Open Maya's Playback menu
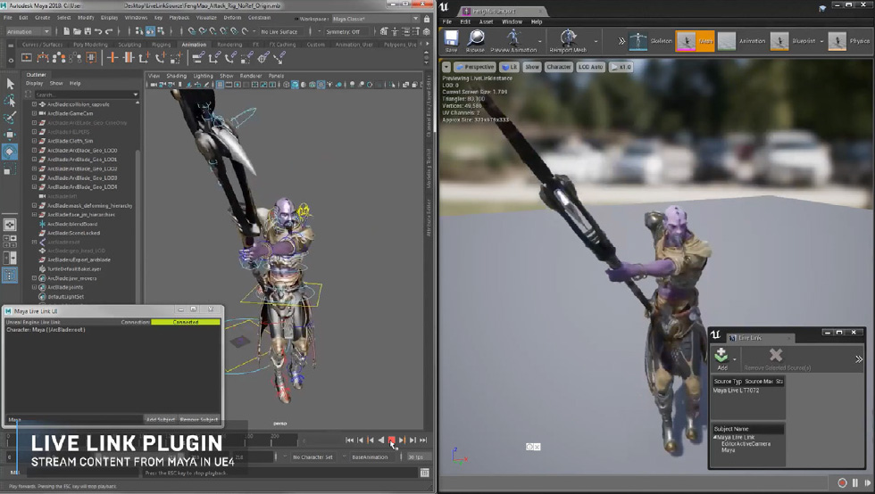Viewport: 875px width, 494px height. tap(179, 18)
